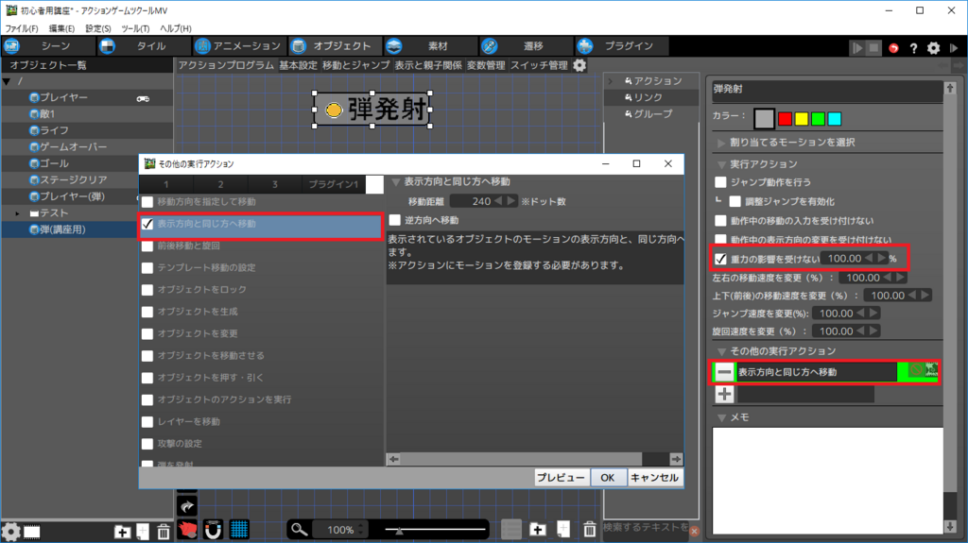
Task: Click the canvas zoom slider
Action: click(x=435, y=530)
